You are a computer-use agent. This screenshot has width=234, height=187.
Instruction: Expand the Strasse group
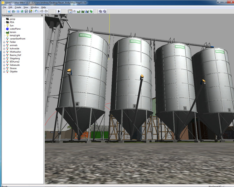pyautogui.click(x=4, y=69)
